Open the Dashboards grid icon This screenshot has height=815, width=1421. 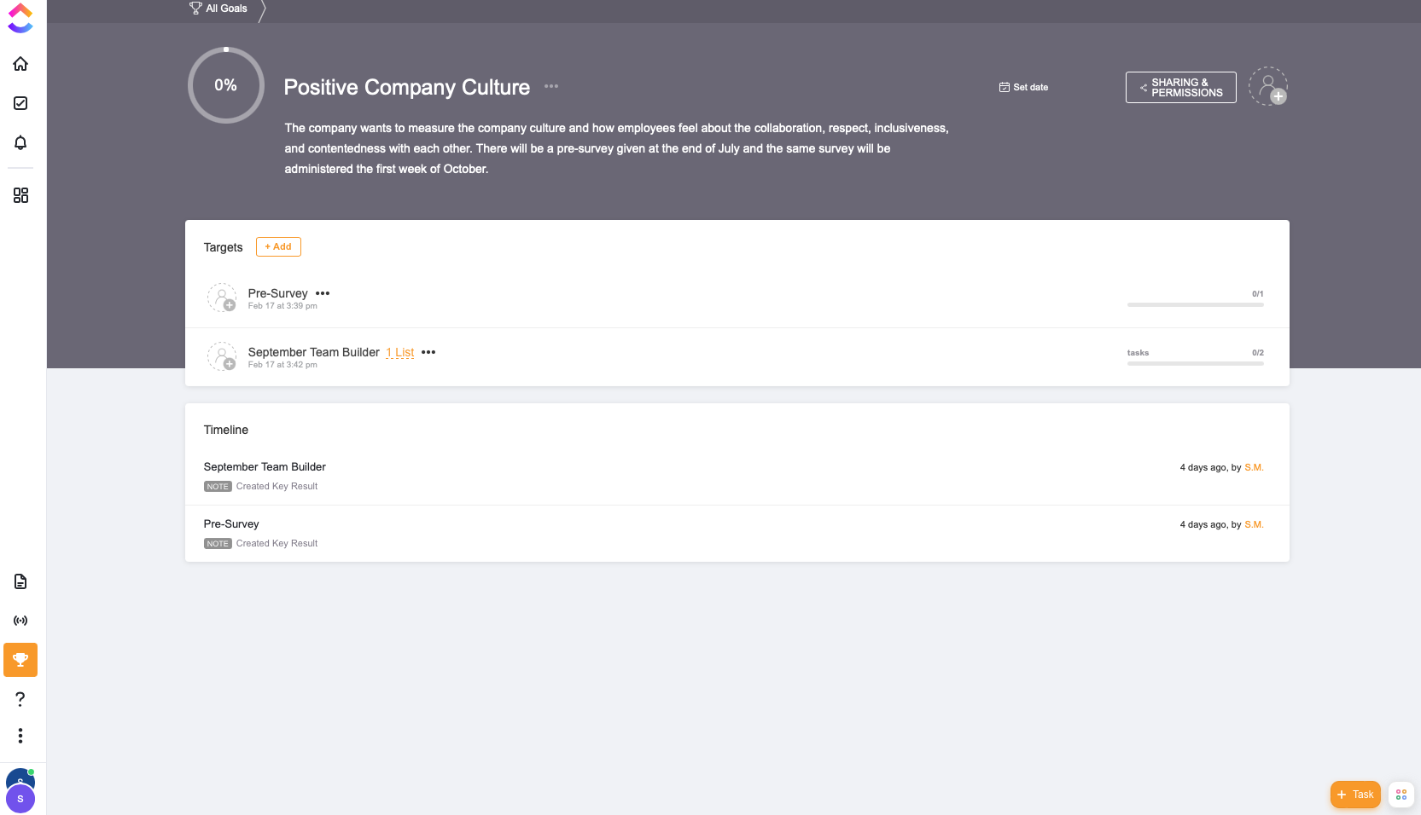click(x=20, y=195)
